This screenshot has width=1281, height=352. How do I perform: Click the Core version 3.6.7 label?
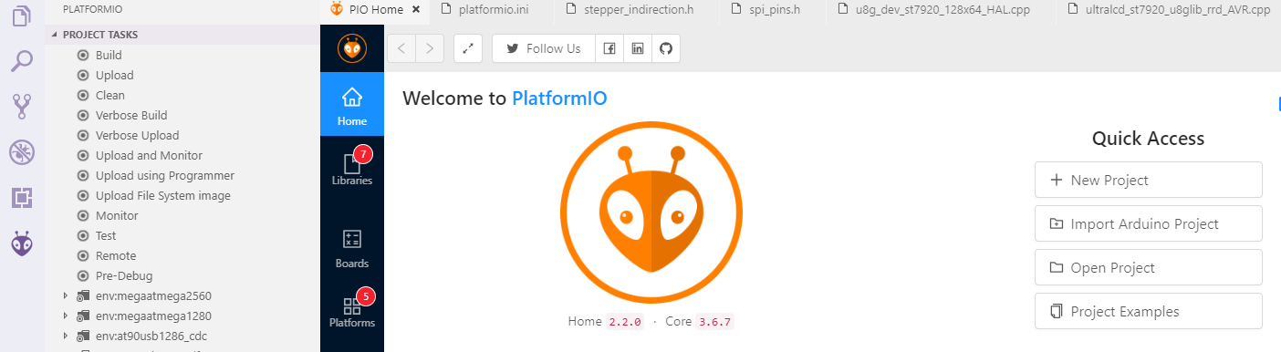point(715,322)
